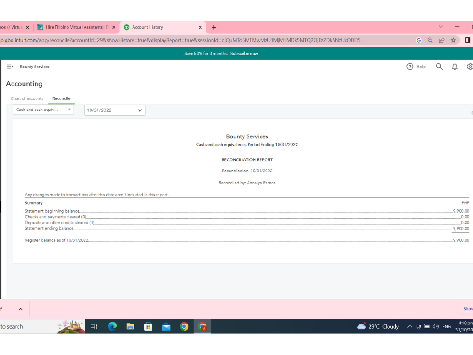This screenshot has height=355, width=473.
Task: Collapse the navigation menu hamburger icon
Action: [10, 67]
